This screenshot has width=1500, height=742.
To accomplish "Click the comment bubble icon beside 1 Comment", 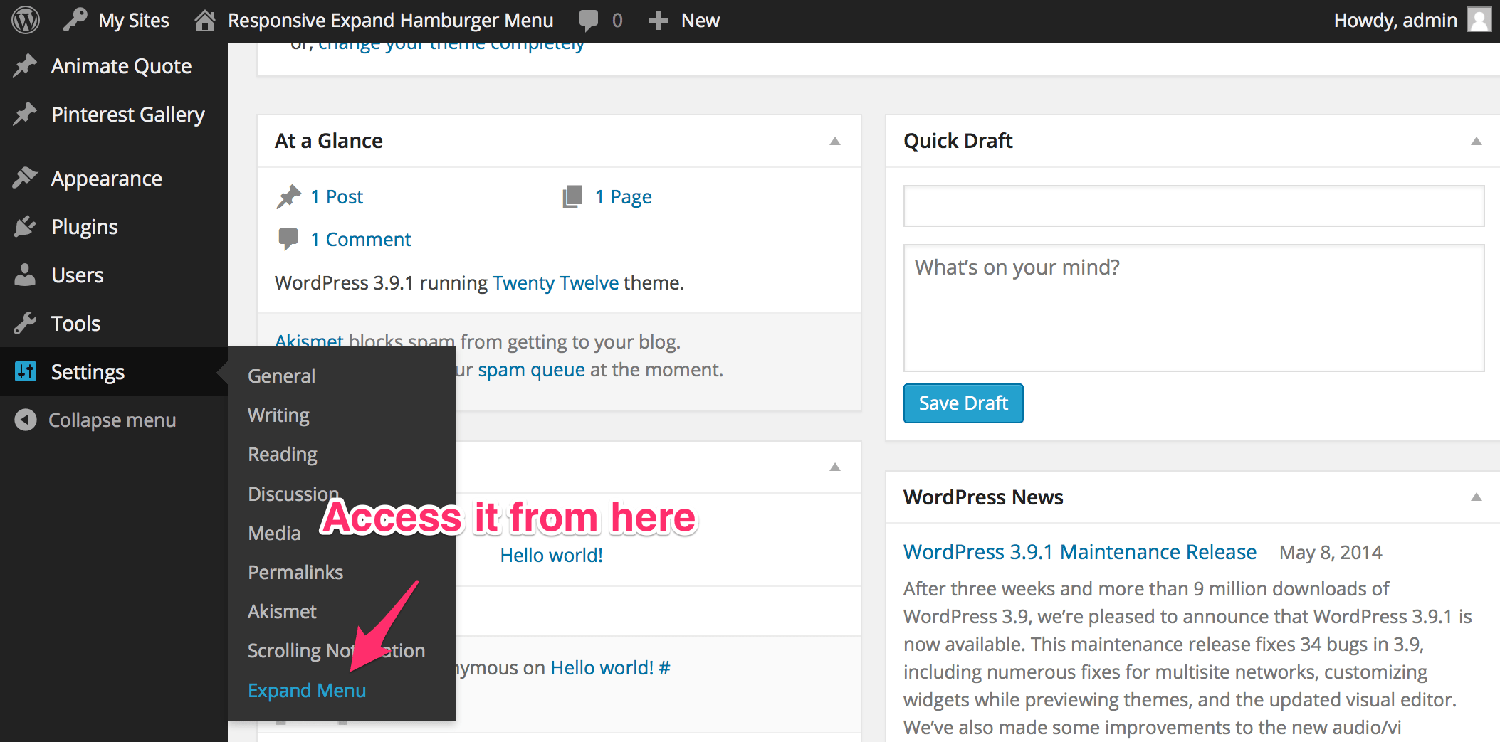I will [288, 239].
